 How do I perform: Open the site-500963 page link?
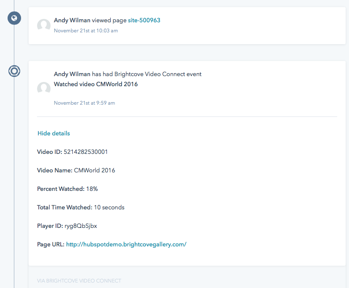point(144,20)
